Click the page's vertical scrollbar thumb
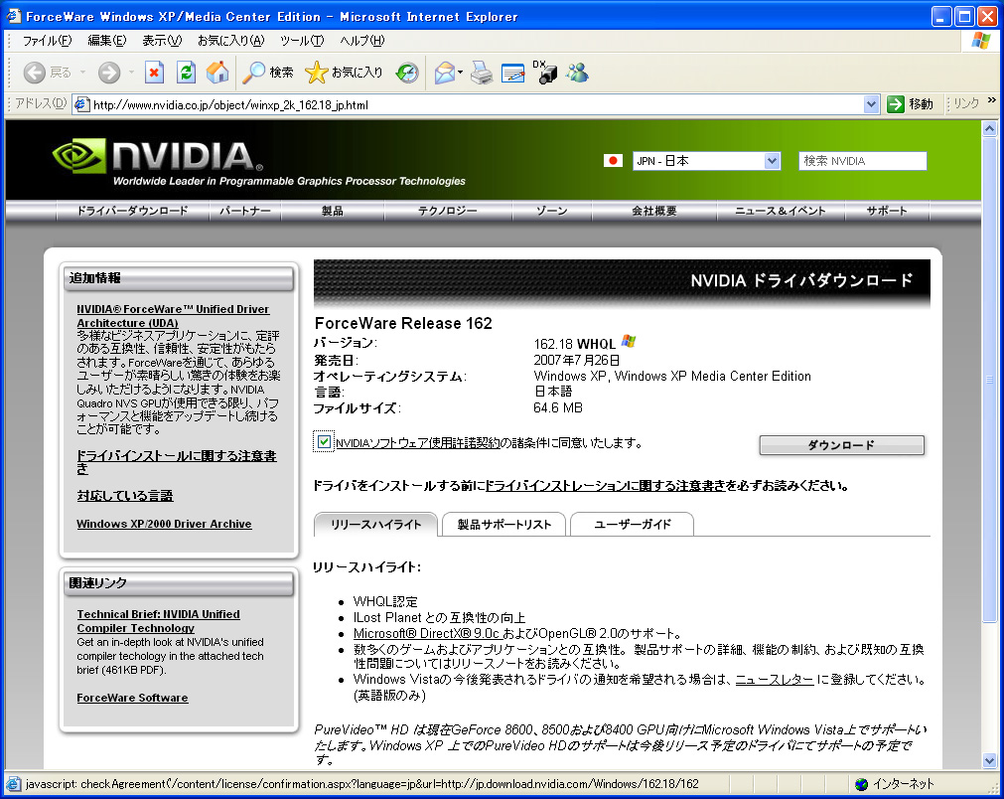 coord(989,380)
